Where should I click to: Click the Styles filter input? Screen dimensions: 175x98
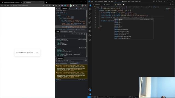[x=63, y=34]
